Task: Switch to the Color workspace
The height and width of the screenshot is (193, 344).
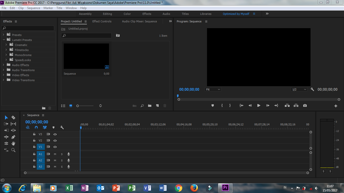Action: (x=127, y=14)
